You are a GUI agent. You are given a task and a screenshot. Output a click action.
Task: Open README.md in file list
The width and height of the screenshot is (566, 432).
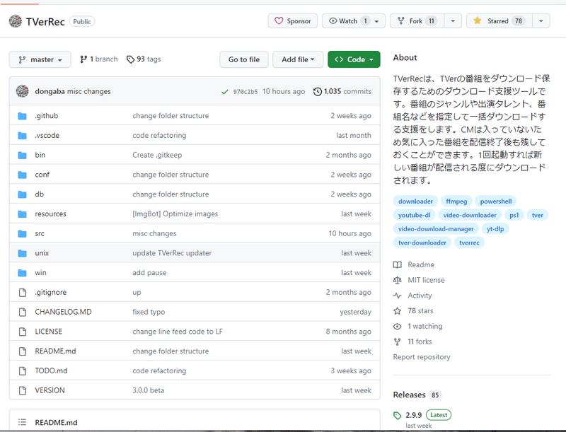(x=55, y=351)
